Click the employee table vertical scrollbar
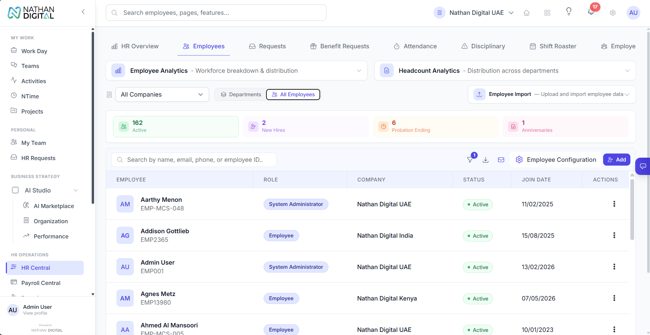 (632, 209)
